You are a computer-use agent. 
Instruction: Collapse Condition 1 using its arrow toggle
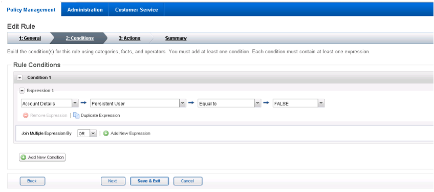click(19, 78)
